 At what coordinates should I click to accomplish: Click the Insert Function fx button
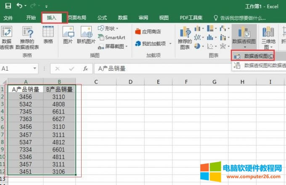pyautogui.click(x=85, y=69)
